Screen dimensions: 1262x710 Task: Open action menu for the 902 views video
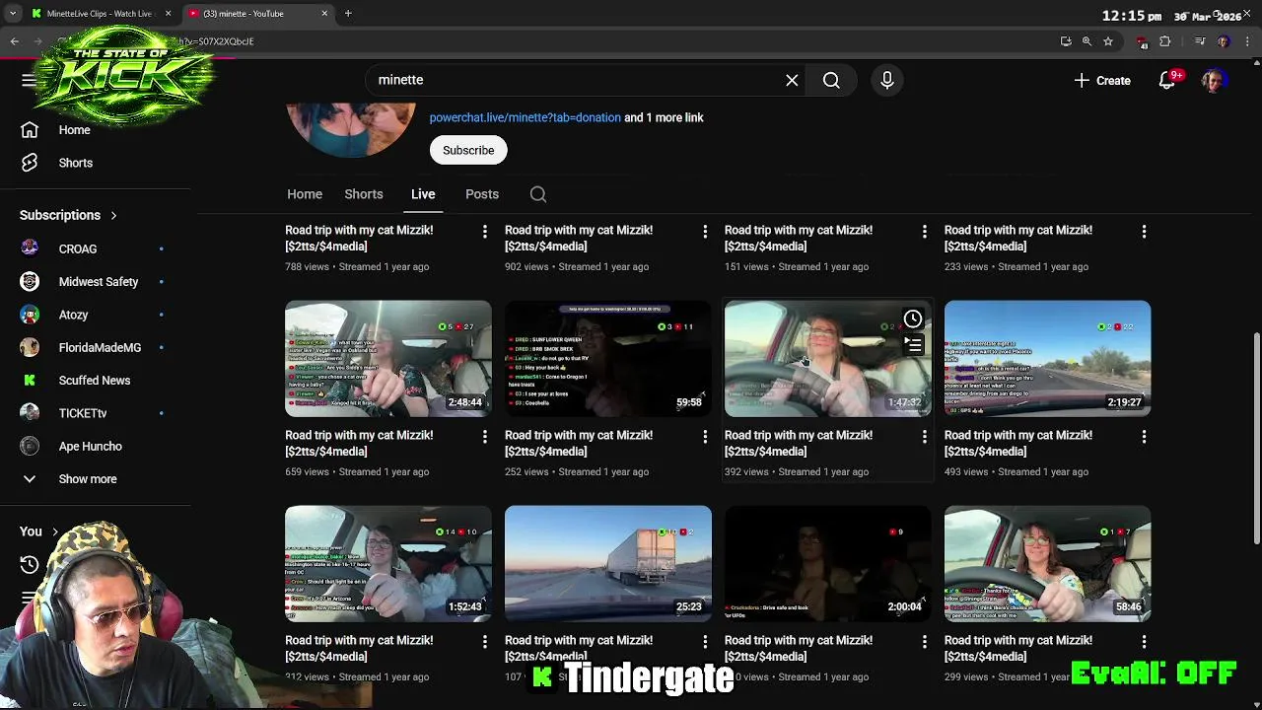click(x=704, y=231)
